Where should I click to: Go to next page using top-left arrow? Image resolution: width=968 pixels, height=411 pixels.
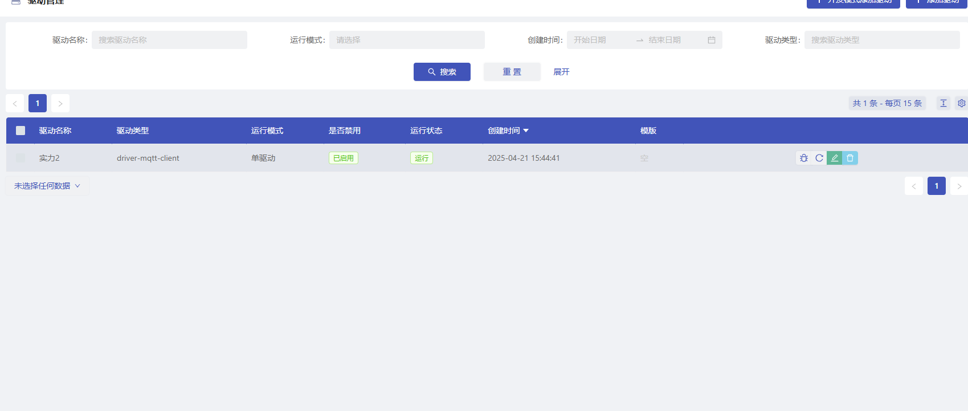click(60, 103)
